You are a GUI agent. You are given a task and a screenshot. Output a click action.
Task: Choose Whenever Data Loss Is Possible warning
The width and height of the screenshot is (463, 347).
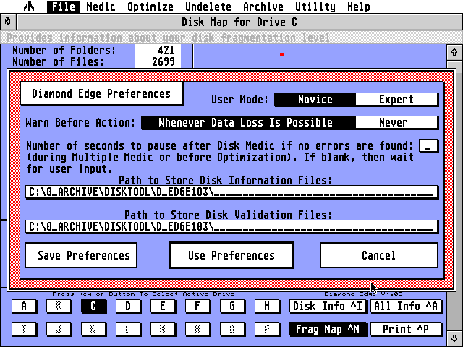[248, 122]
